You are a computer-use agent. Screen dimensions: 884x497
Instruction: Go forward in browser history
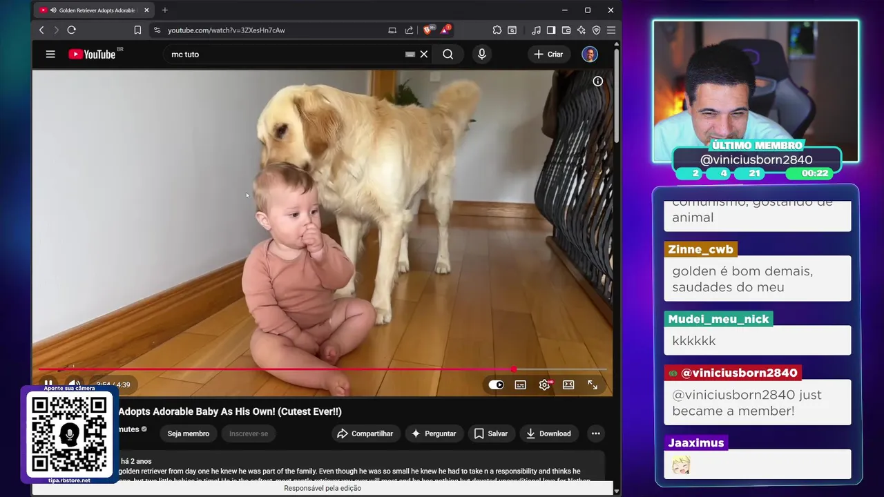click(56, 30)
